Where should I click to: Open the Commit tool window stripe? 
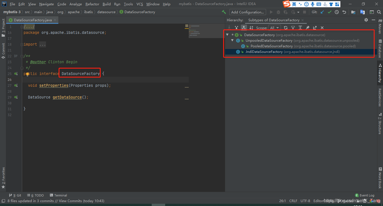(3, 51)
